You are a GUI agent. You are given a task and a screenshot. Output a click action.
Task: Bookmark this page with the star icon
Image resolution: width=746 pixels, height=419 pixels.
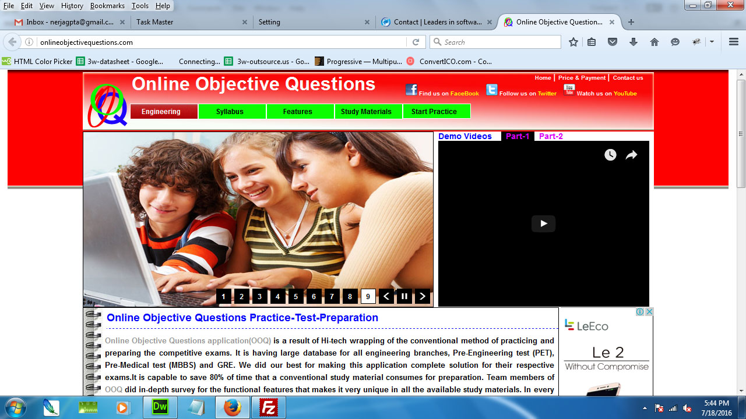[x=573, y=42]
